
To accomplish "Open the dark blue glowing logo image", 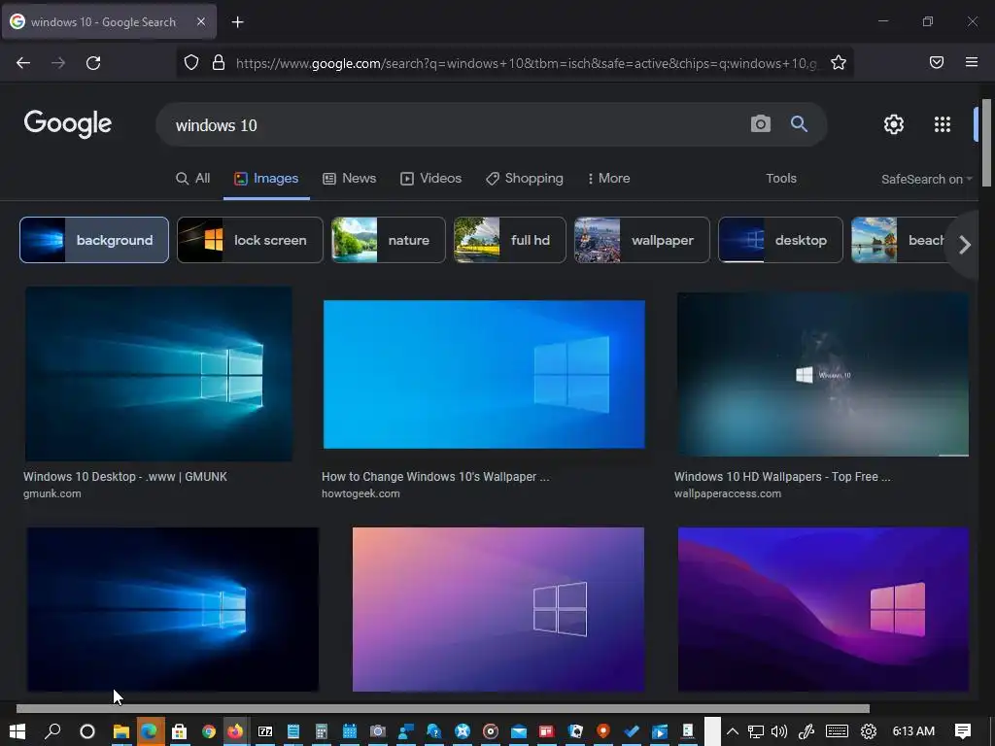I will pyautogui.click(x=173, y=609).
